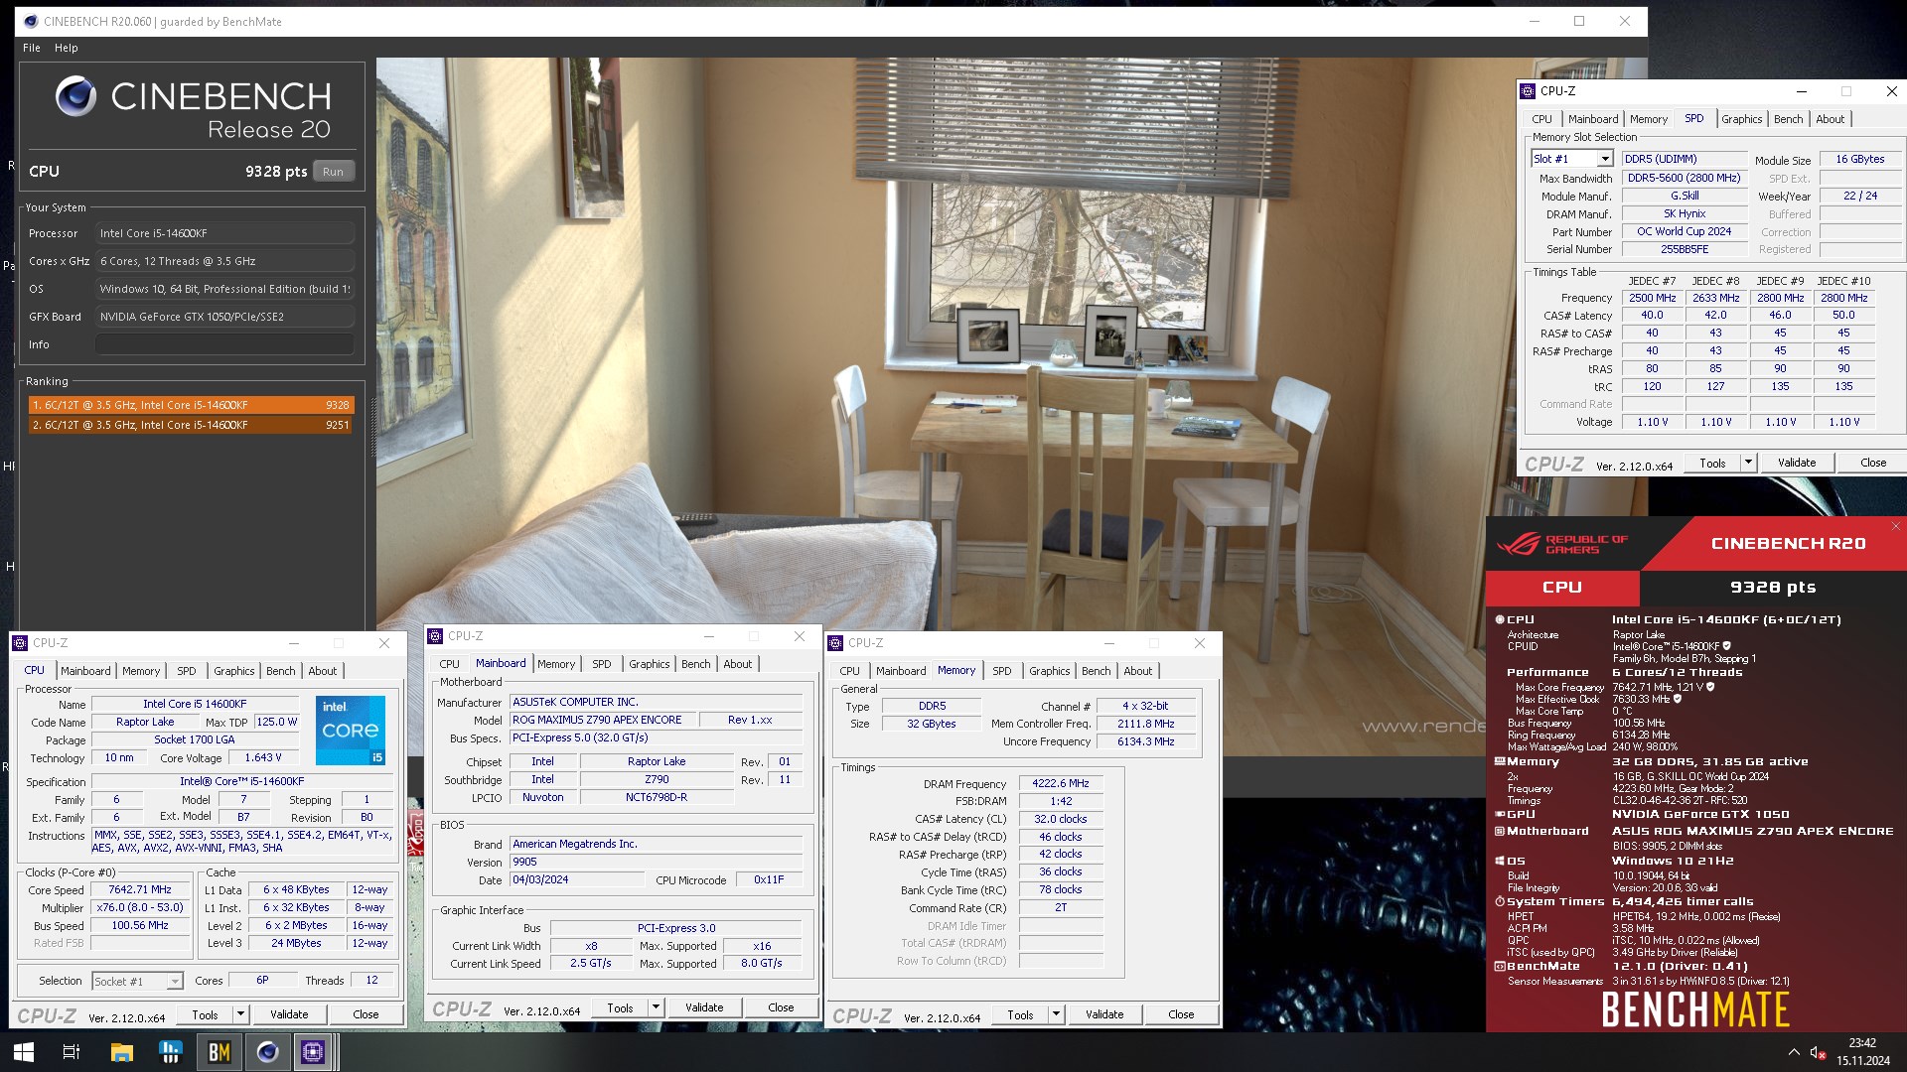Screen dimensions: 1907x1072
Task: Click the GFX Board NVIDIA GeForce GTX 1050 field
Action: [224, 317]
